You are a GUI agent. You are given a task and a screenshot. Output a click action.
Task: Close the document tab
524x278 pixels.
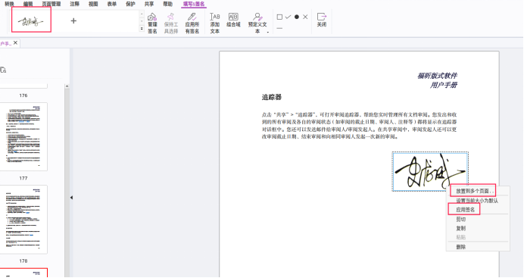[15, 42]
